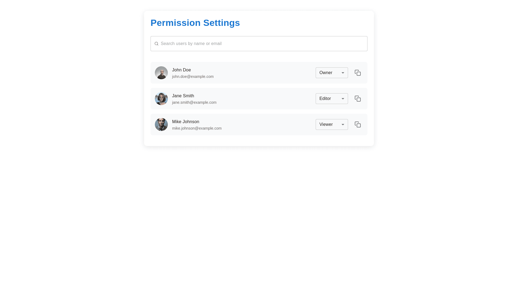Click the mike.johnson@example.com email address
This screenshot has width=518, height=291.
click(197, 128)
